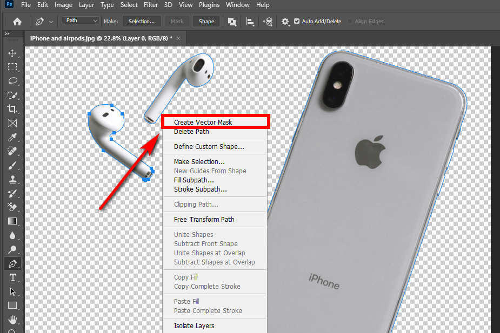Click Make Selection button in options bar

(x=142, y=22)
